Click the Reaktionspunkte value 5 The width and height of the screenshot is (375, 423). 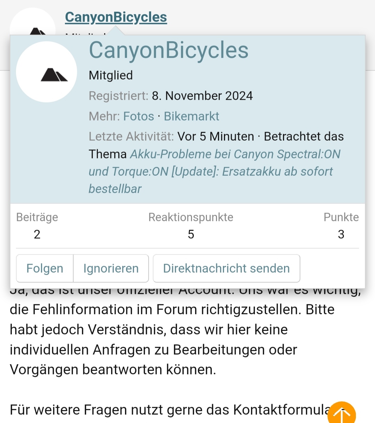191,234
